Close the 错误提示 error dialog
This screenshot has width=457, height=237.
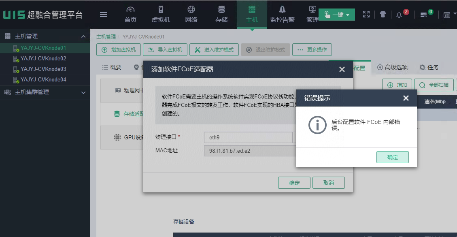coord(406,98)
